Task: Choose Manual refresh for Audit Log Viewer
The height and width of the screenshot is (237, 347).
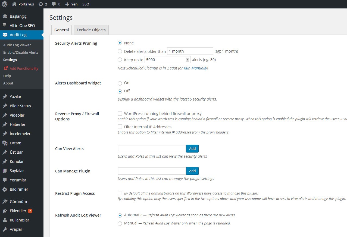Action: point(120,224)
